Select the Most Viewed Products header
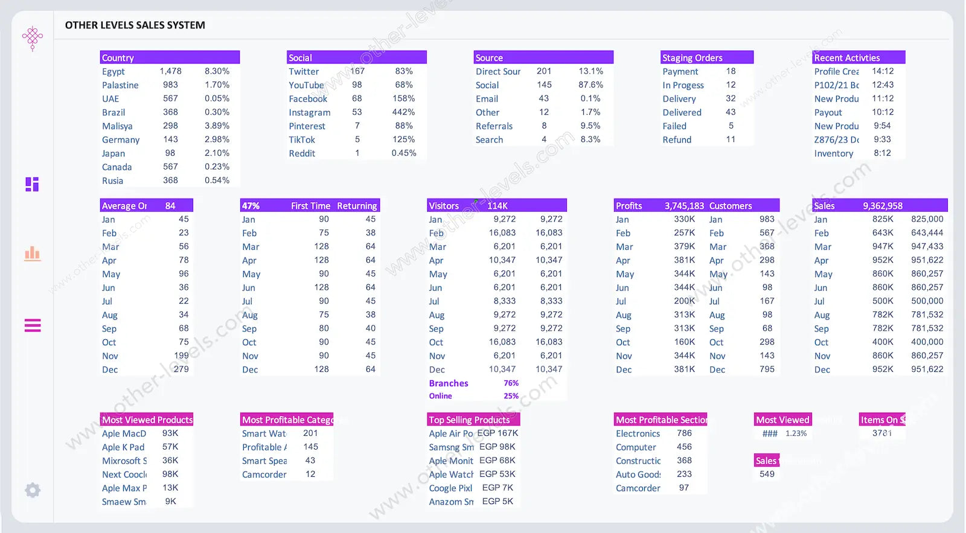Image resolution: width=966 pixels, height=533 pixels. (147, 420)
